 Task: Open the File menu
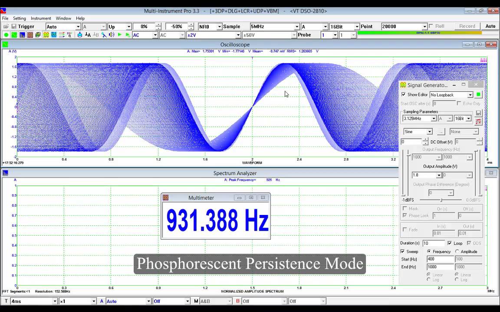click(x=5, y=18)
